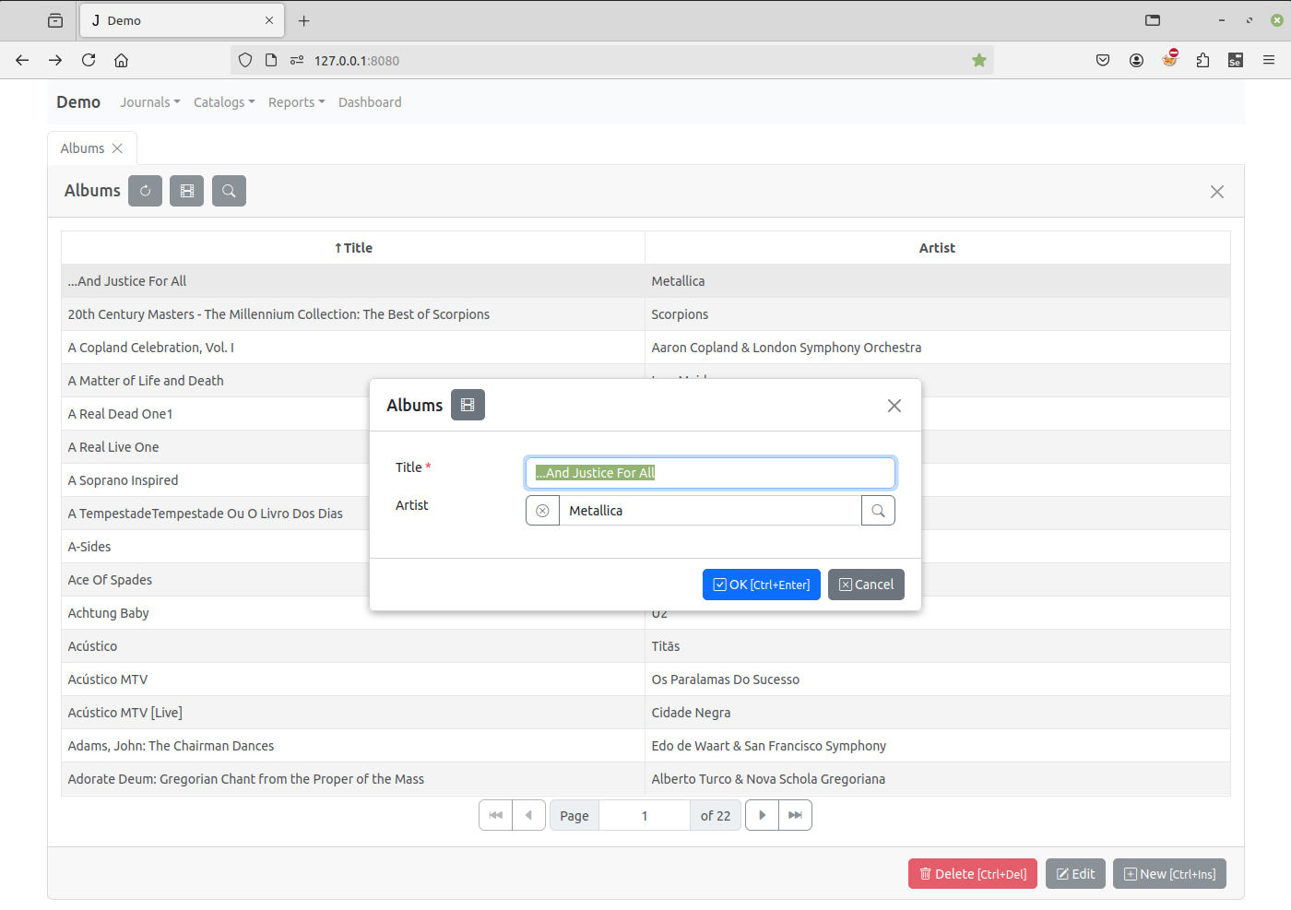
Task: Click the New [Ctrl+Ins] button
Action: (1168, 874)
